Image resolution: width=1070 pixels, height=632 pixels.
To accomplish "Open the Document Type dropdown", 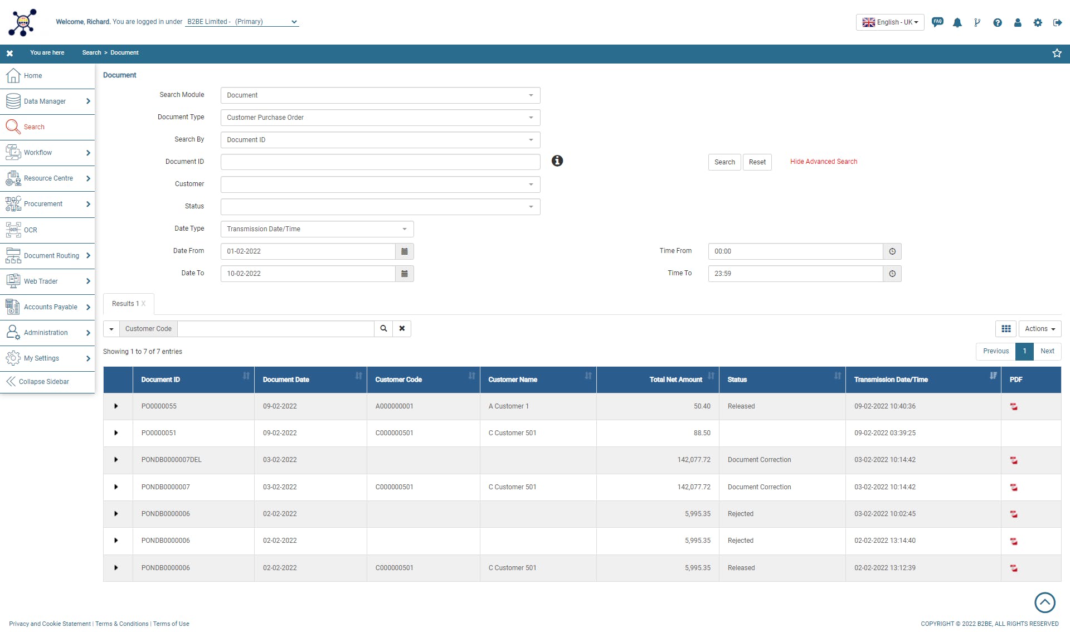I will (x=380, y=118).
